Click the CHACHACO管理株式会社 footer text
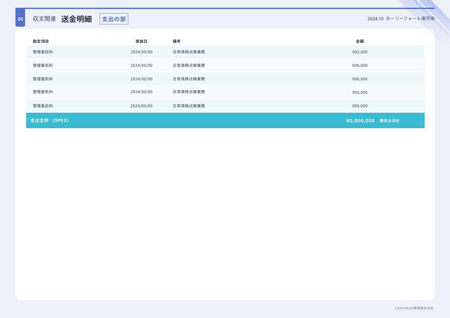This screenshot has width=450, height=318. (x=414, y=308)
